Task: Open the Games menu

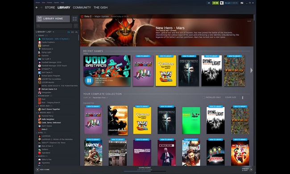Action: click(x=56, y=3)
